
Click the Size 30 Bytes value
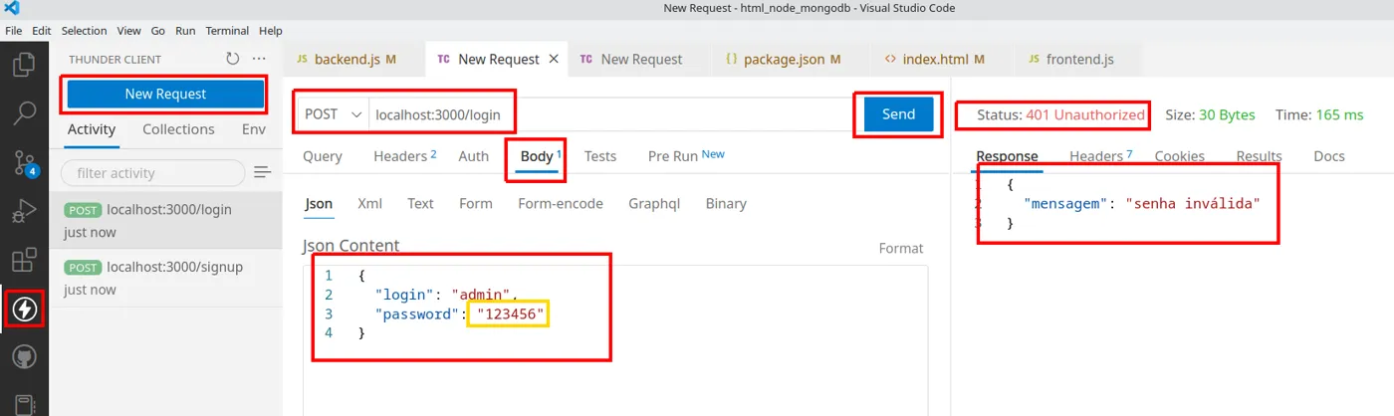tap(1227, 114)
